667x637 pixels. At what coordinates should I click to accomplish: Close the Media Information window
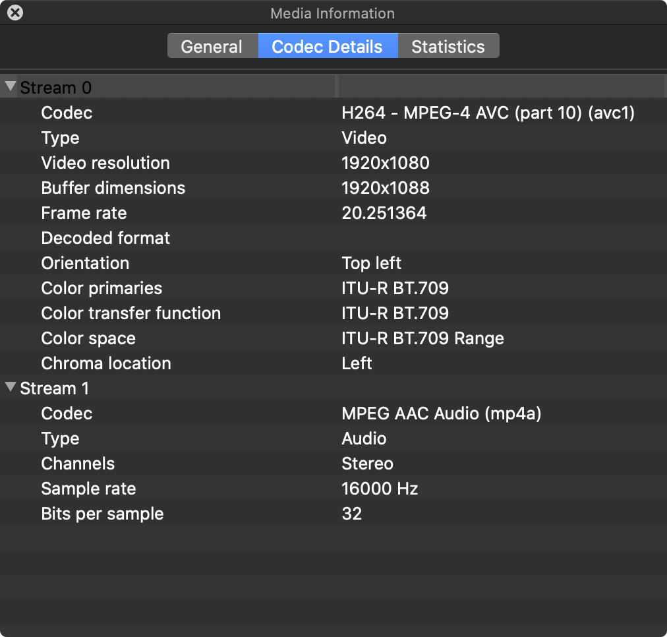pyautogui.click(x=14, y=13)
